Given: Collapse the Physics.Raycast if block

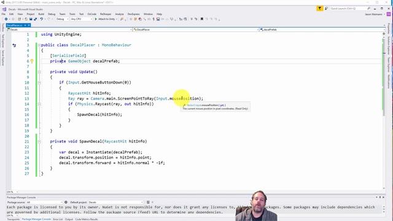Looking at the screenshot, I should coord(39,104).
